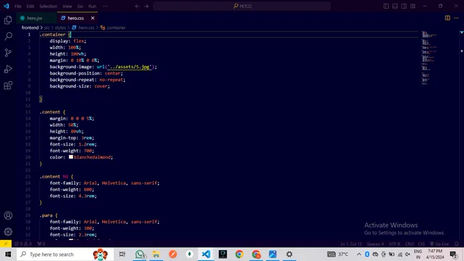Image resolution: width=464 pixels, height=261 pixels.
Task: Open Postman from the taskbar
Action: pyautogui.click(x=173, y=254)
